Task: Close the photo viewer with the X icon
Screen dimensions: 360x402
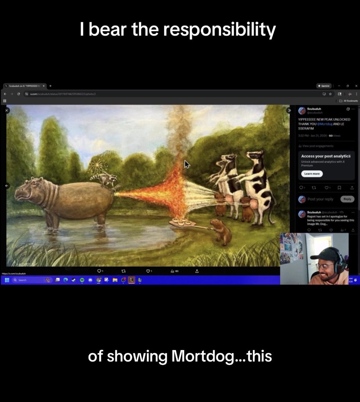Action: (x=7, y=110)
